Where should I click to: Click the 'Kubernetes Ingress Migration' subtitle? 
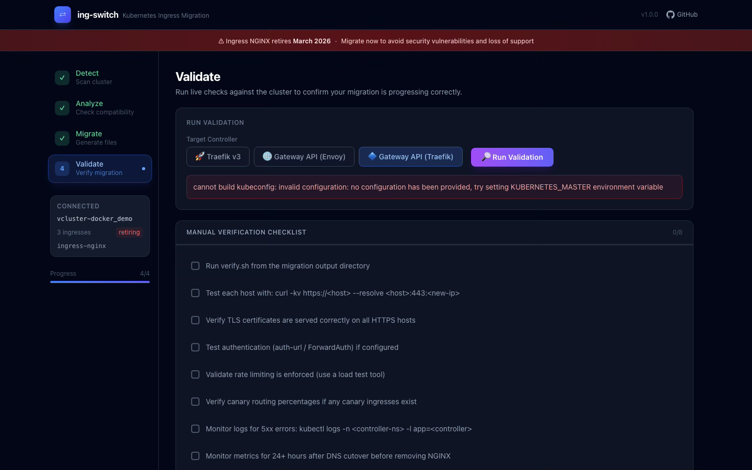[166, 16]
